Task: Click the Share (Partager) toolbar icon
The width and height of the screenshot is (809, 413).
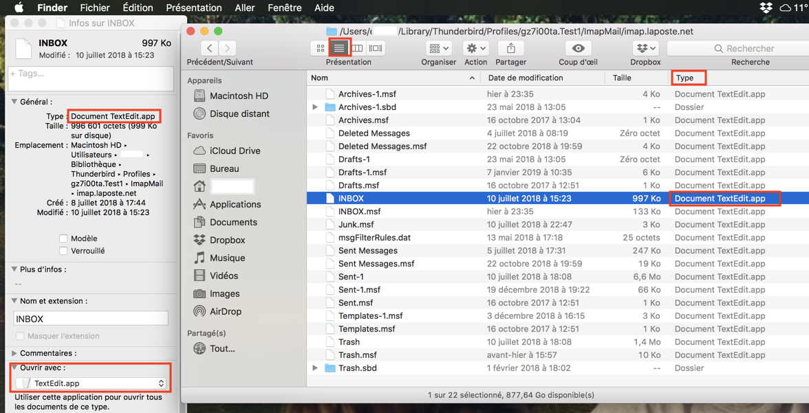Action: click(510, 49)
